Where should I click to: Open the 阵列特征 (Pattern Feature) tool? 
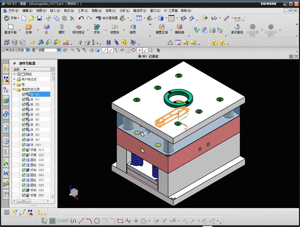78,29
